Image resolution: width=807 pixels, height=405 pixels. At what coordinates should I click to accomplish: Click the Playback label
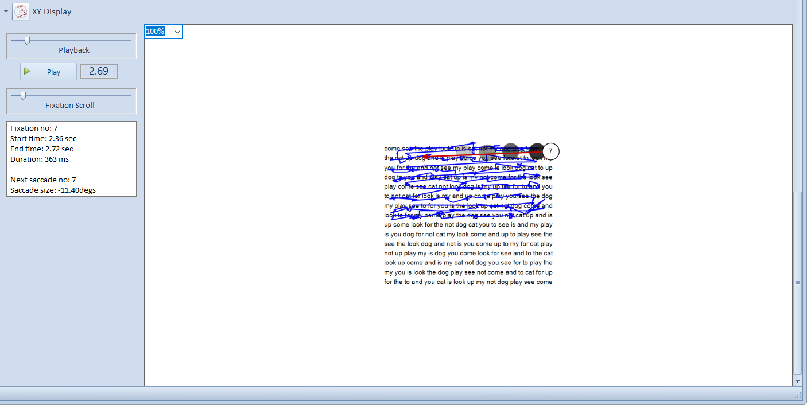click(74, 50)
